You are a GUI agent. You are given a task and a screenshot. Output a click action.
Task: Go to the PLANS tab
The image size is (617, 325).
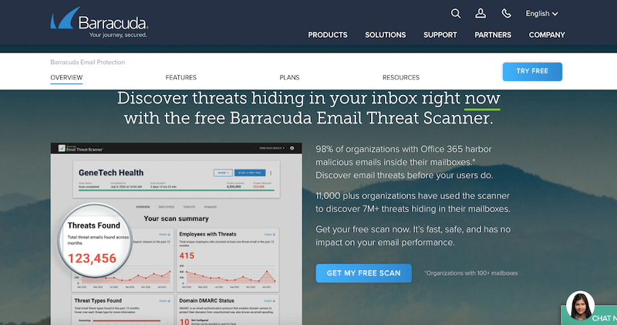coord(289,78)
